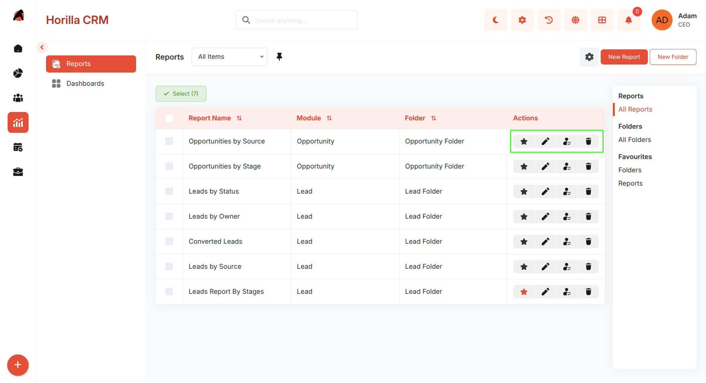This screenshot has width=706, height=383.
Task: Check the Leads by Status row
Action: [x=169, y=191]
